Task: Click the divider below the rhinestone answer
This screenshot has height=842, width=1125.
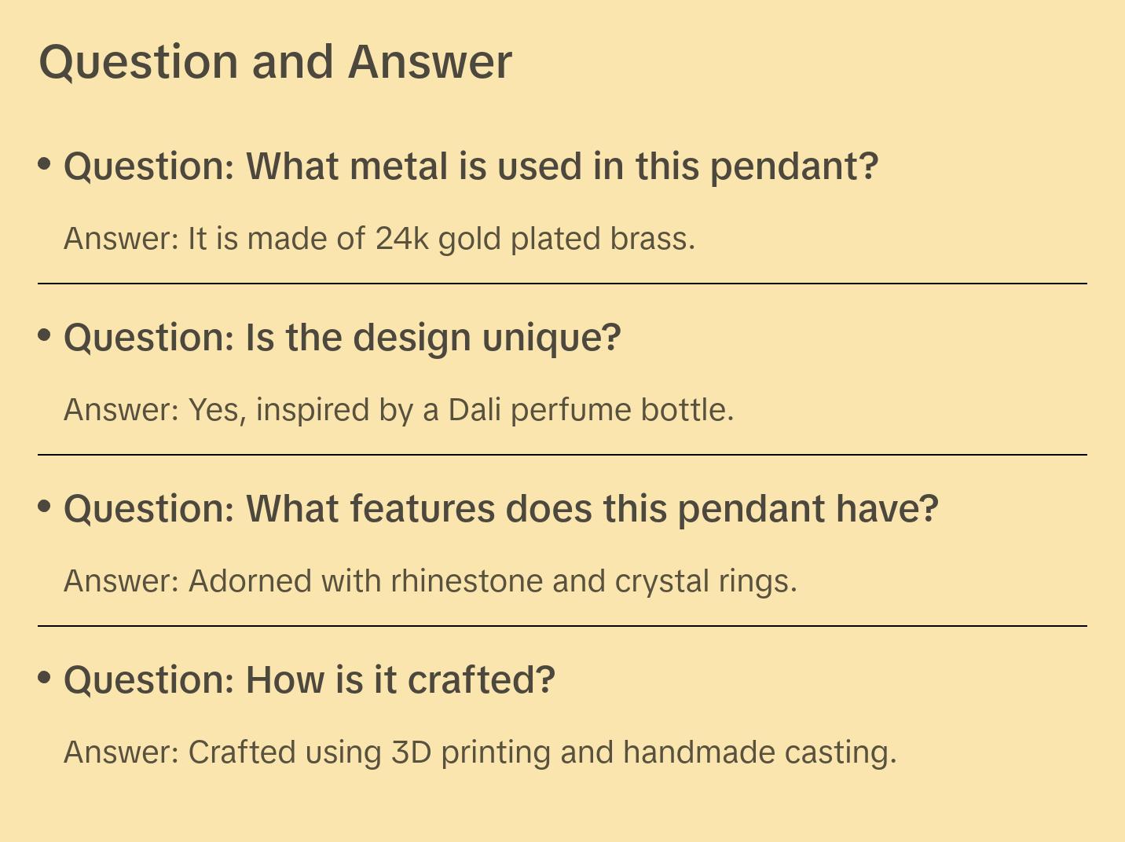Action: coord(562,626)
